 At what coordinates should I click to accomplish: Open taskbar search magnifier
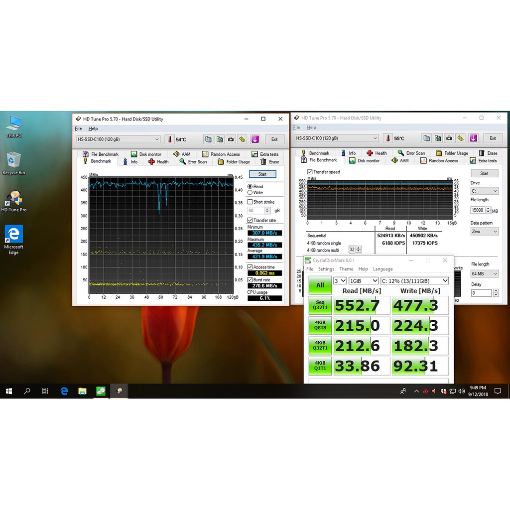tap(27, 391)
